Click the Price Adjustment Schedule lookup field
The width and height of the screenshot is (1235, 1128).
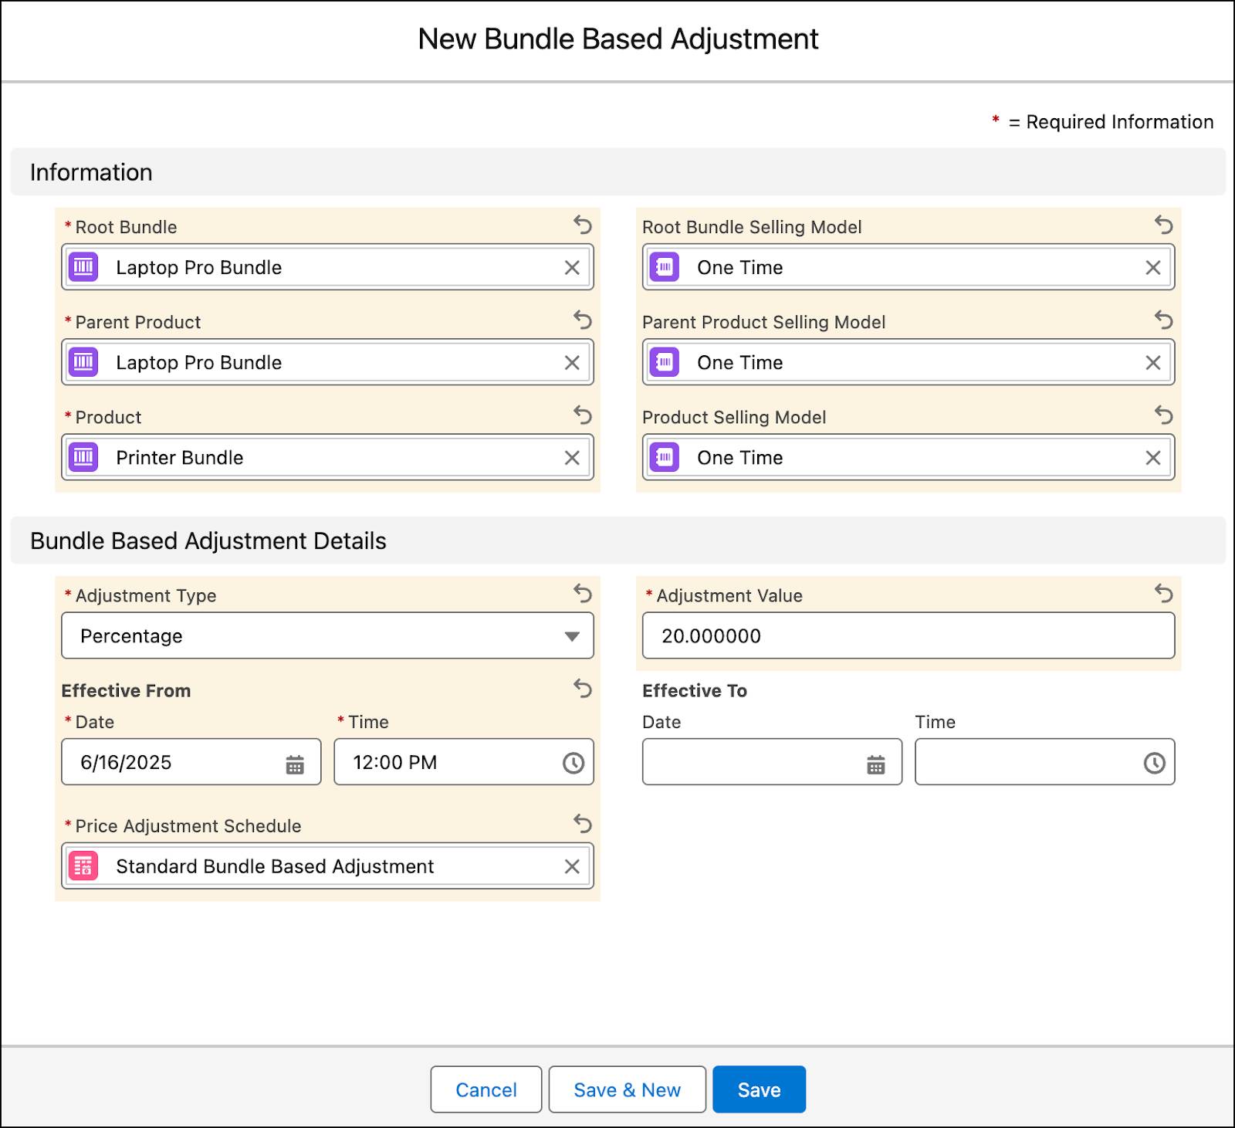327,866
